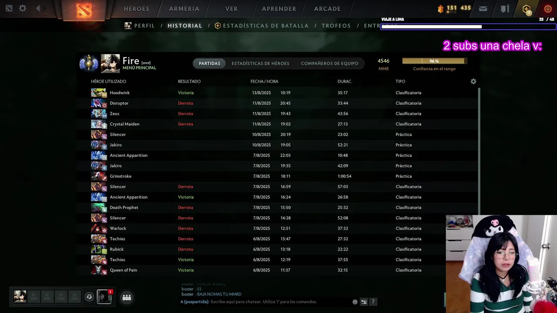
Task: Click the red power quit button
Action: click(x=548, y=9)
